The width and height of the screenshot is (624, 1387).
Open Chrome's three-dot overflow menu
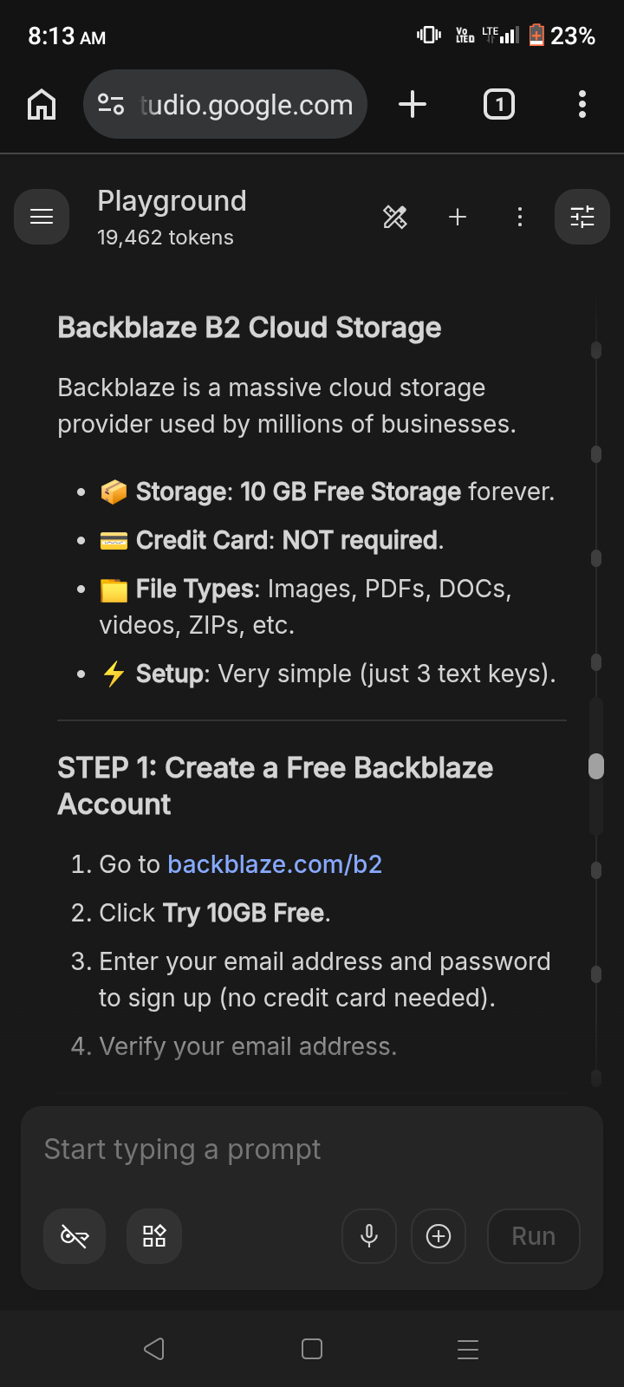[x=582, y=105]
